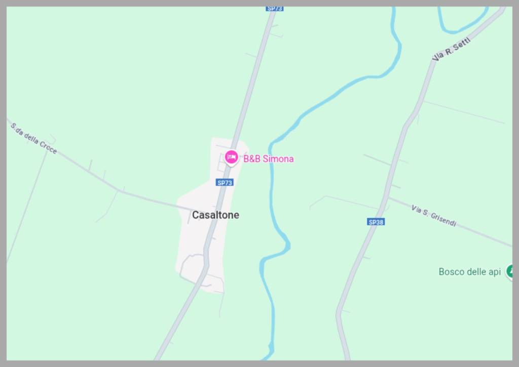The image size is (519, 367).
Task: Open the B&B Simona place label
Action: [269, 159]
